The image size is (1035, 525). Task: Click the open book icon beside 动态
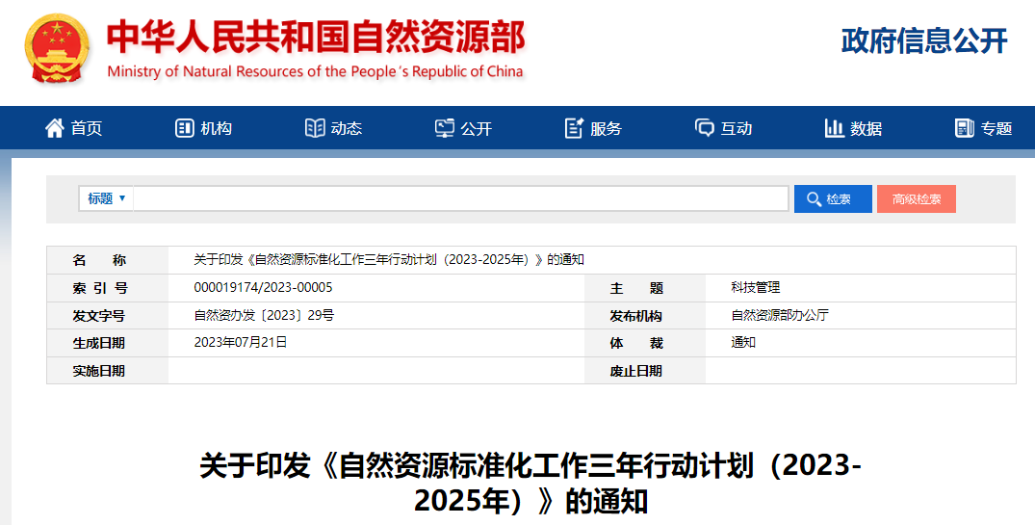tap(315, 128)
